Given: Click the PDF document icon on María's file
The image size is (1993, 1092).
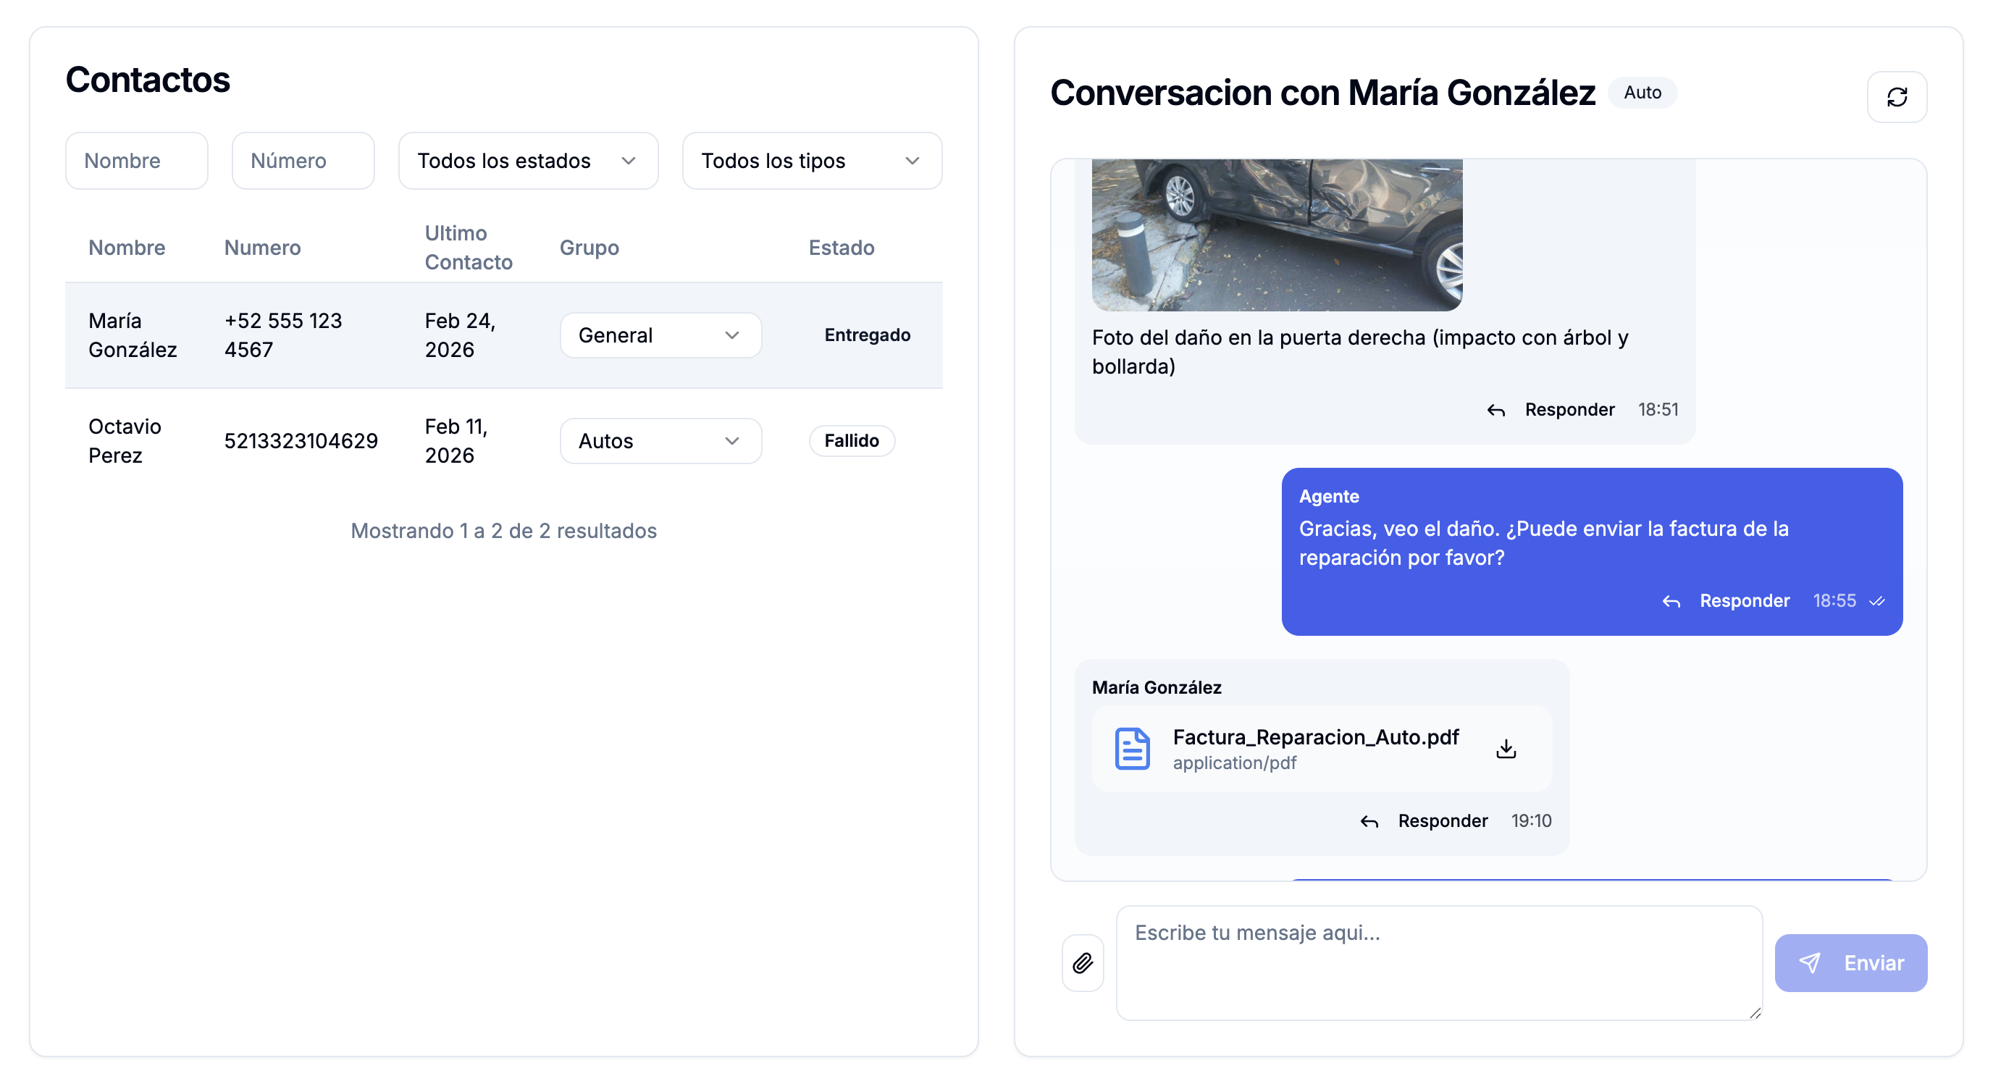Looking at the screenshot, I should (x=1132, y=747).
